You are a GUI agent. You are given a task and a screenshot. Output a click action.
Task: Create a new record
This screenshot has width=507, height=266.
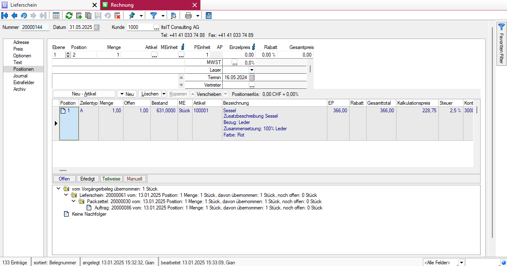79,15
